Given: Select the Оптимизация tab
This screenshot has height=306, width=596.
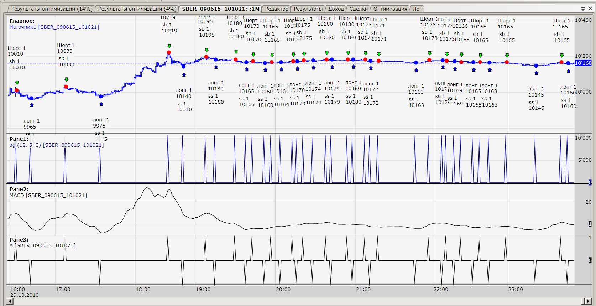Looking at the screenshot, I should pos(390,9).
